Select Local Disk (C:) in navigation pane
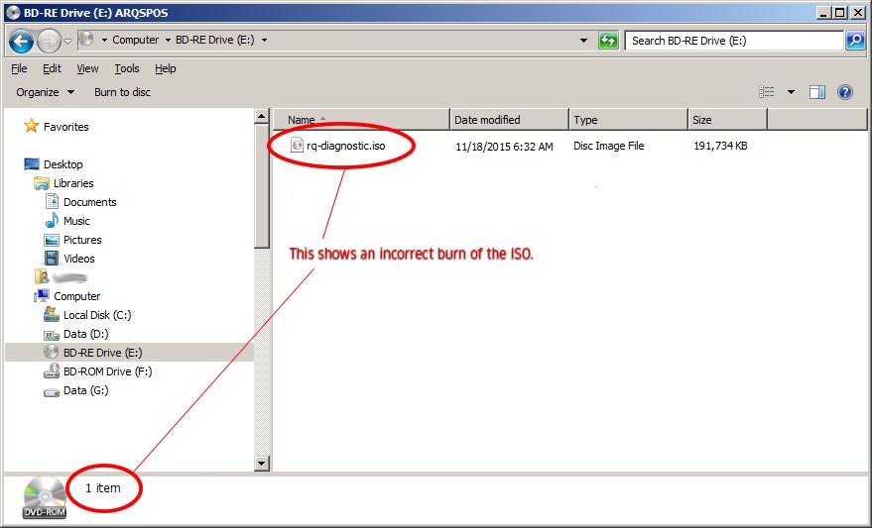This screenshot has height=528, width=872. [96, 315]
